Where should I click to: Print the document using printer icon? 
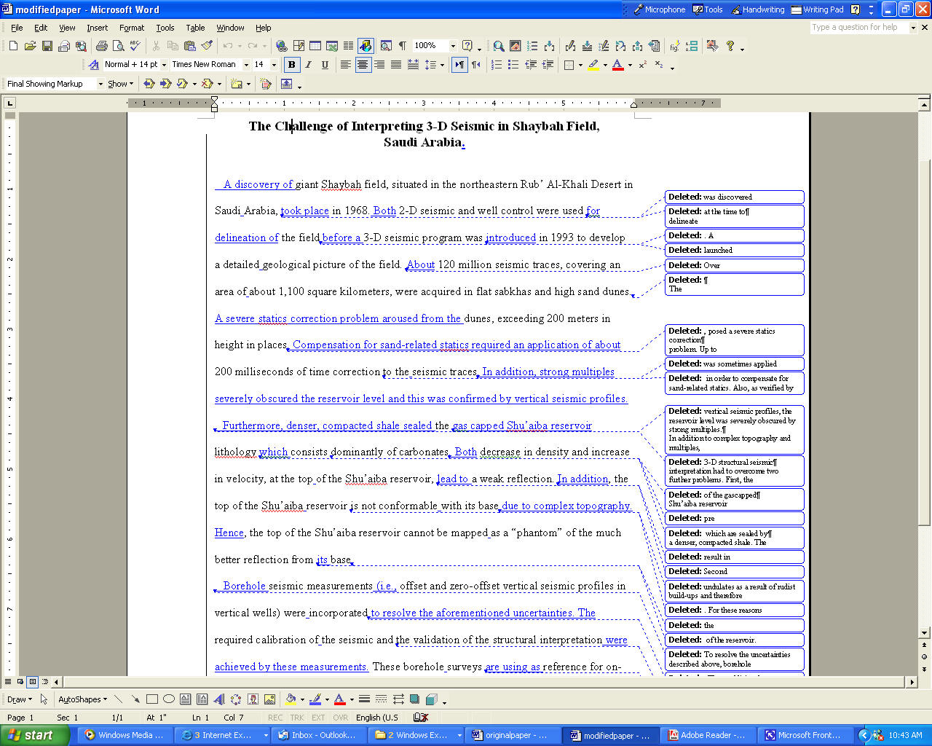(x=102, y=46)
